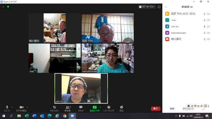This screenshot has width=212, height=119.
Task: Start screen sharing with green 画面を共有 button
Action: click(95, 109)
